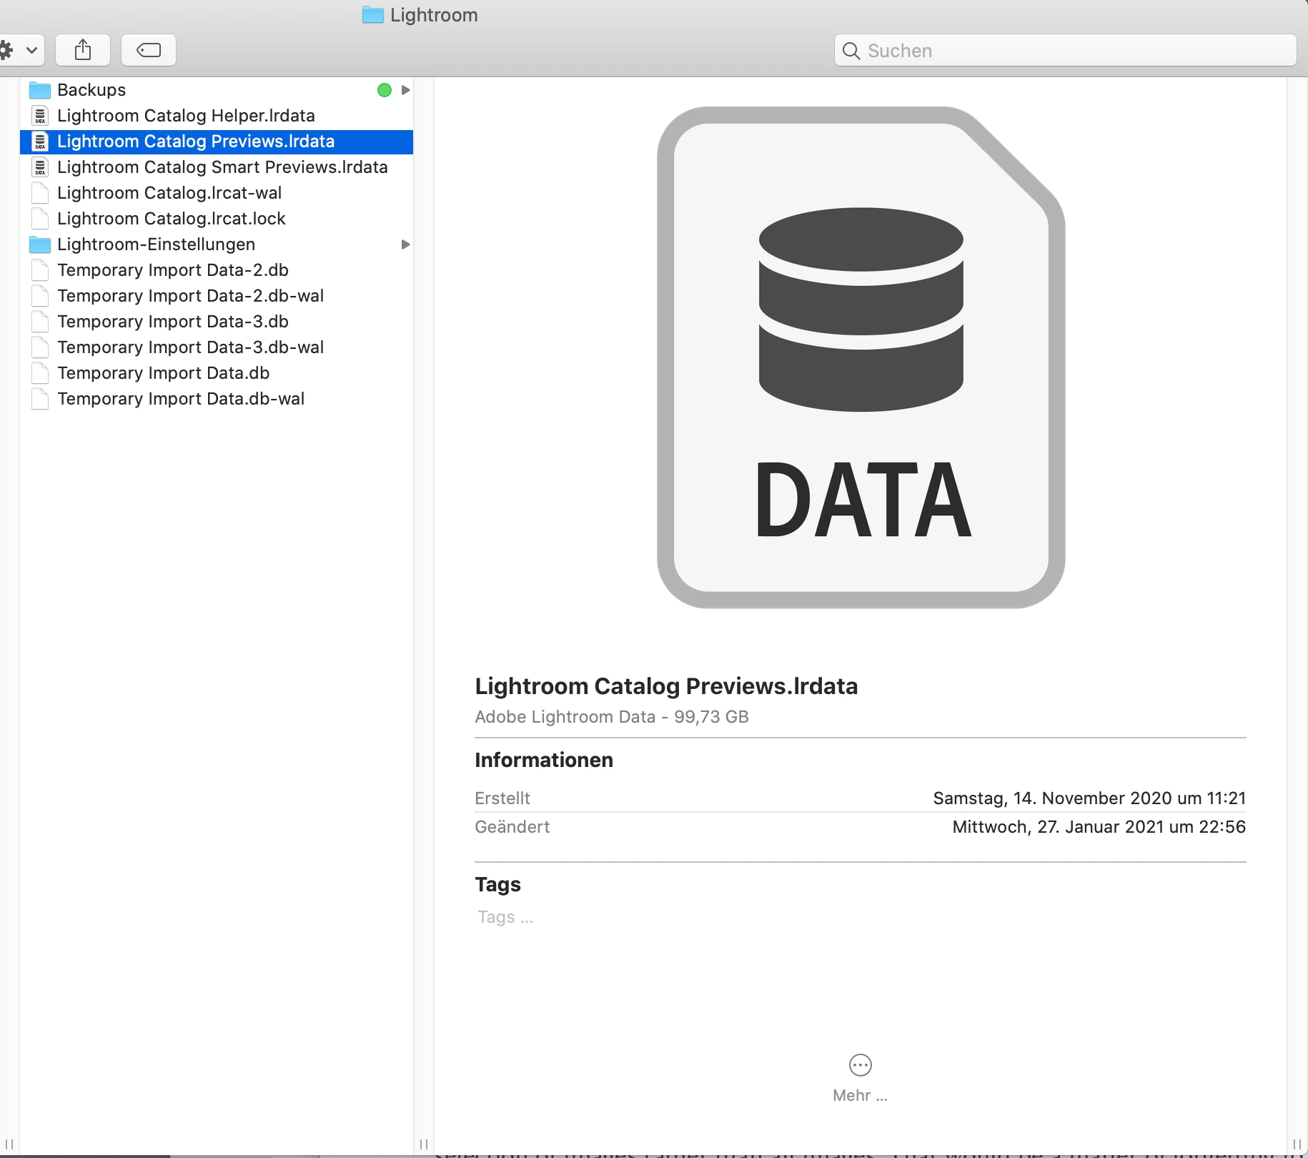This screenshot has height=1158, width=1308.
Task: Click the data icon of Smart Previews.lrdata
Action: [x=40, y=167]
